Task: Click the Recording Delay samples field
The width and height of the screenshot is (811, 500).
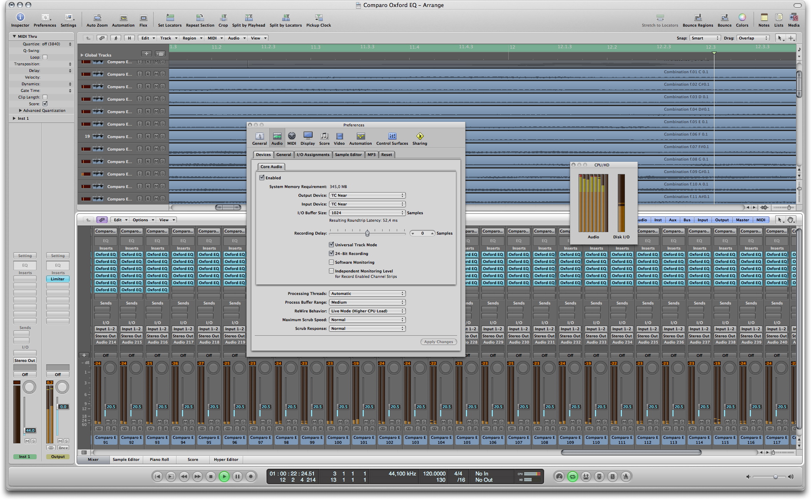Action: (x=423, y=233)
